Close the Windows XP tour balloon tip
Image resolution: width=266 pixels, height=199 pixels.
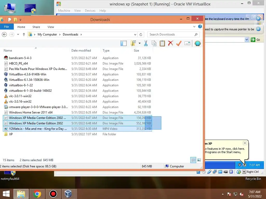coord(245,143)
